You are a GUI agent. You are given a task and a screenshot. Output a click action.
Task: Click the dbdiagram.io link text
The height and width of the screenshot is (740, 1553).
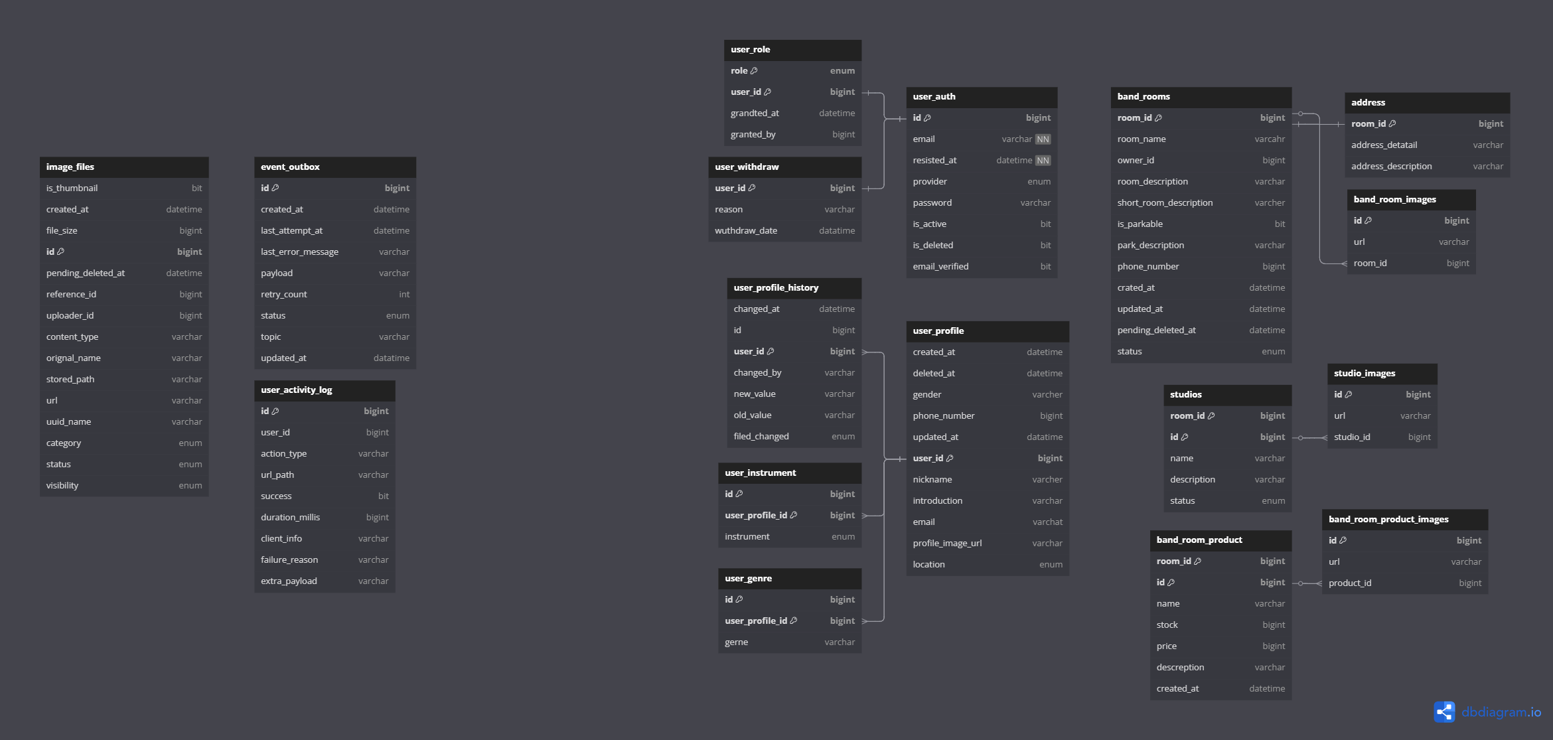click(x=1501, y=712)
